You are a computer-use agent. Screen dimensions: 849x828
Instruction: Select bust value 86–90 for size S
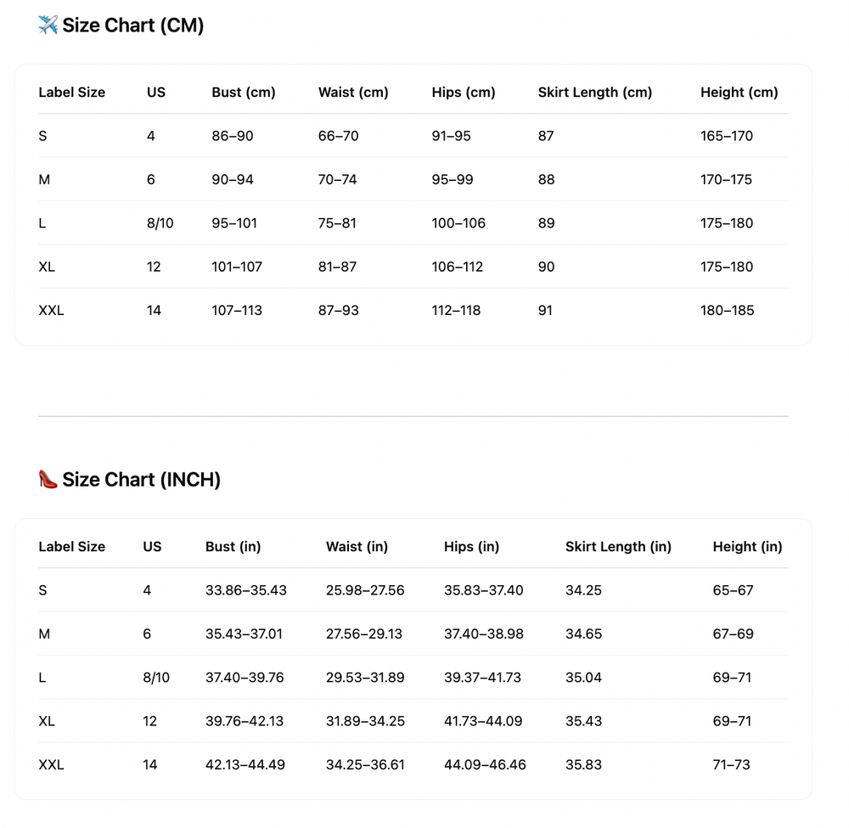tap(233, 136)
